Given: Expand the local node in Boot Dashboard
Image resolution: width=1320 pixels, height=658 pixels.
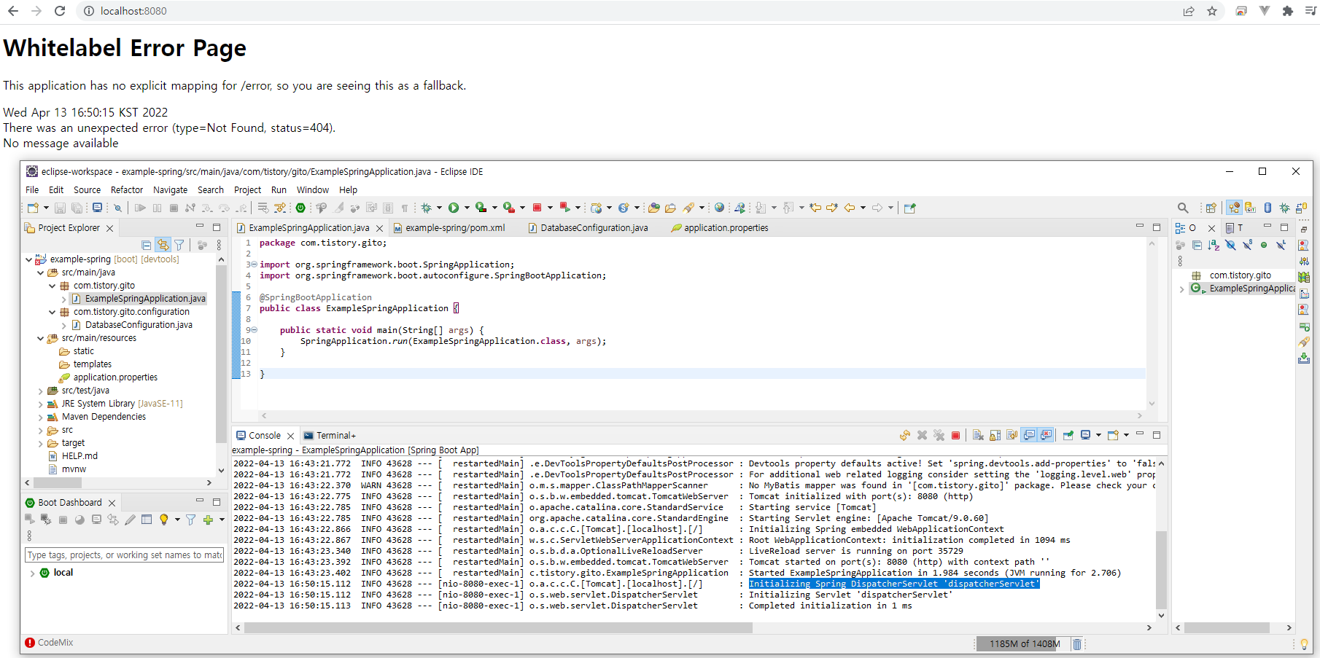Looking at the screenshot, I should point(32,573).
